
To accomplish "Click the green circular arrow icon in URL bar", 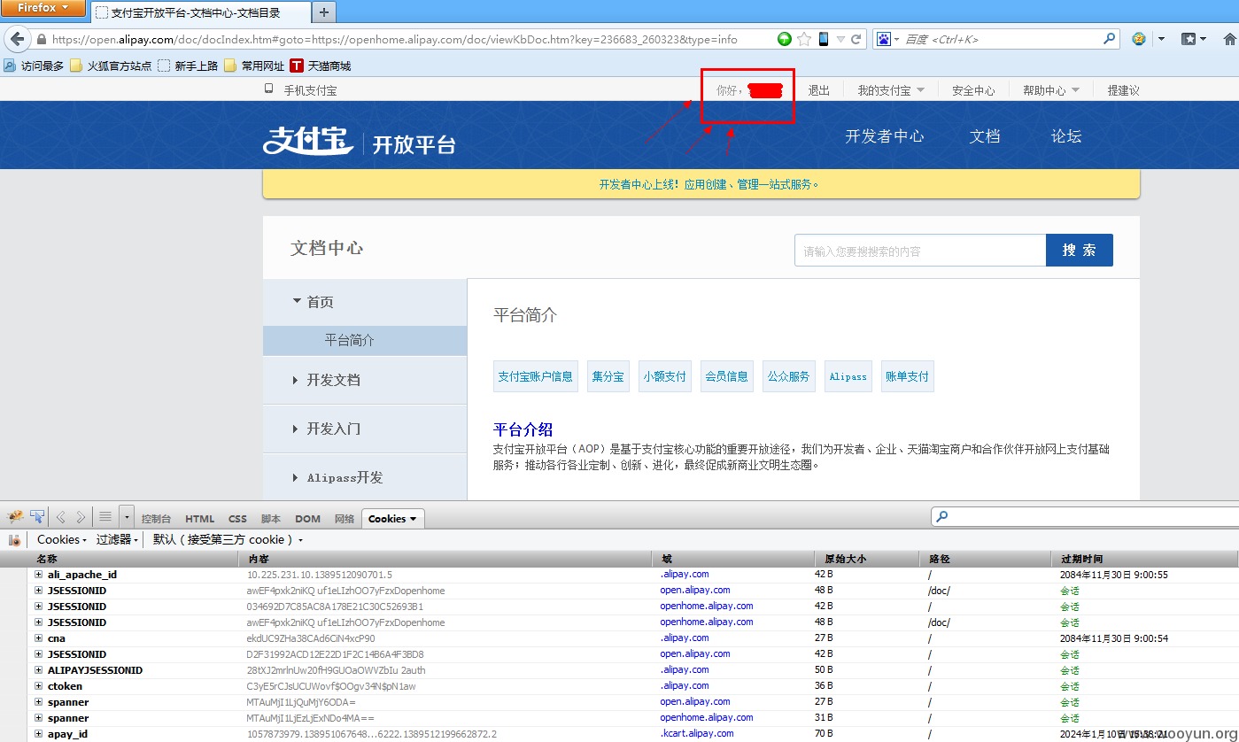I will coord(785,39).
